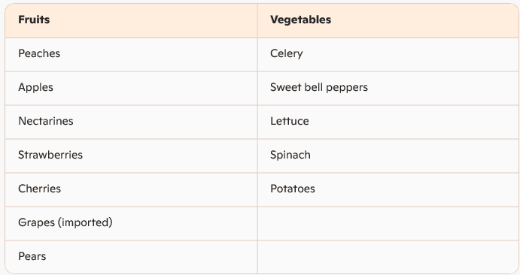This screenshot has height=275, width=520.
Task: Click the Fruits column header
Action: coord(131,20)
